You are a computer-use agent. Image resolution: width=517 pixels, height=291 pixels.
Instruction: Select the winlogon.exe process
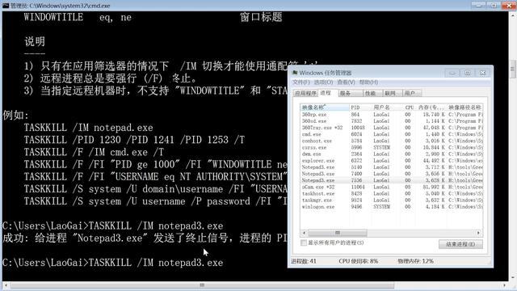tap(392, 207)
